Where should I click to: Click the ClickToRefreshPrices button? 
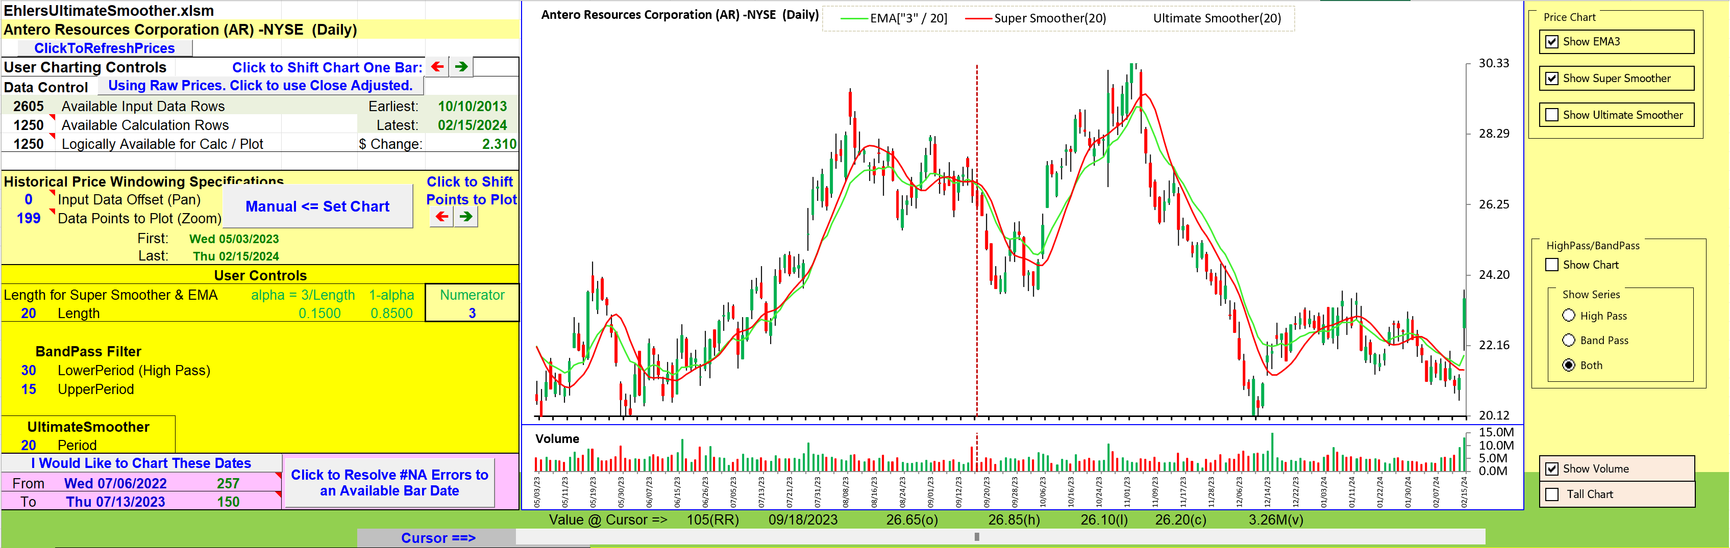[104, 48]
